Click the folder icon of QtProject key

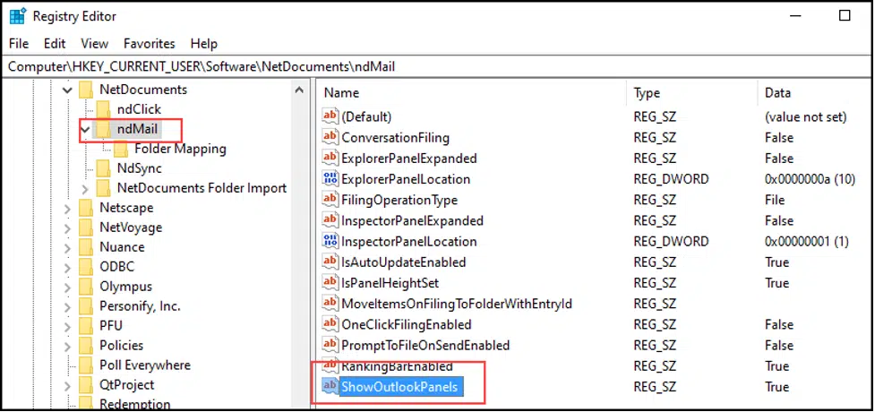(85, 384)
